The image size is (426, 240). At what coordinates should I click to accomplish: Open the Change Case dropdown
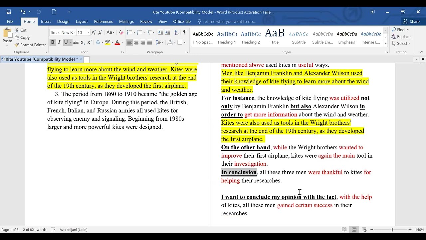coord(110,32)
